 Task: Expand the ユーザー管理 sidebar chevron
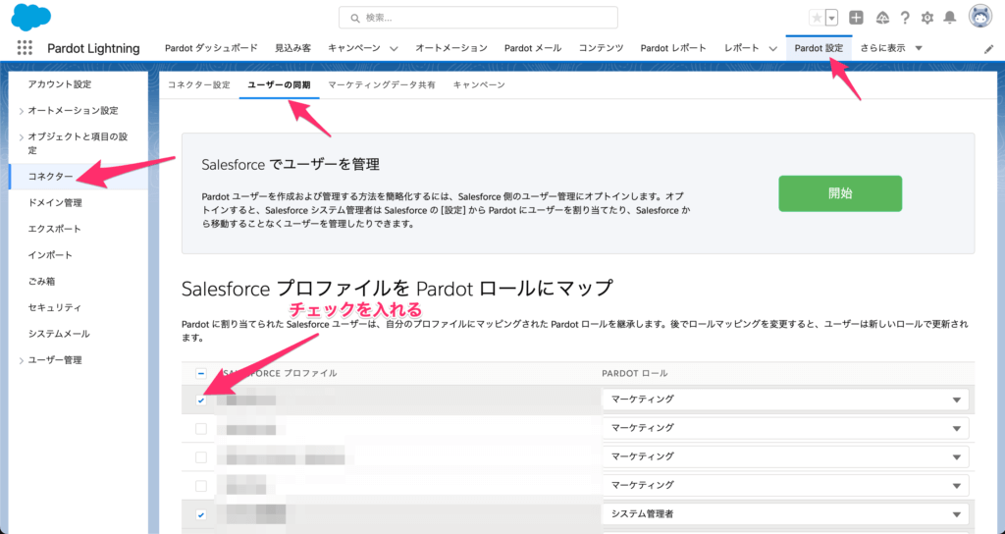click(x=22, y=361)
